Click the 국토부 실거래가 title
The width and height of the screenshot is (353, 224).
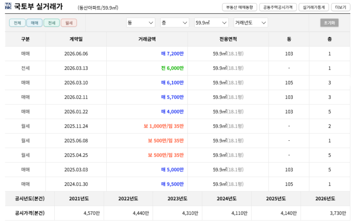tap(38, 7)
